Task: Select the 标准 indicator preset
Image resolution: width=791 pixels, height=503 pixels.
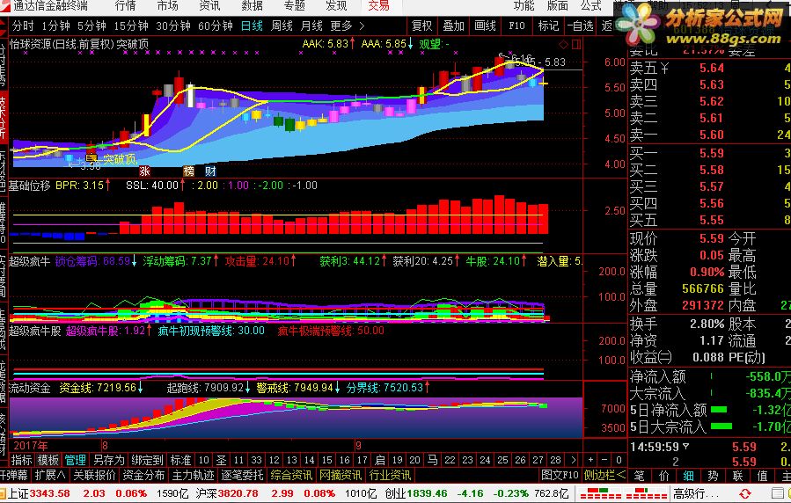Action: point(180,460)
